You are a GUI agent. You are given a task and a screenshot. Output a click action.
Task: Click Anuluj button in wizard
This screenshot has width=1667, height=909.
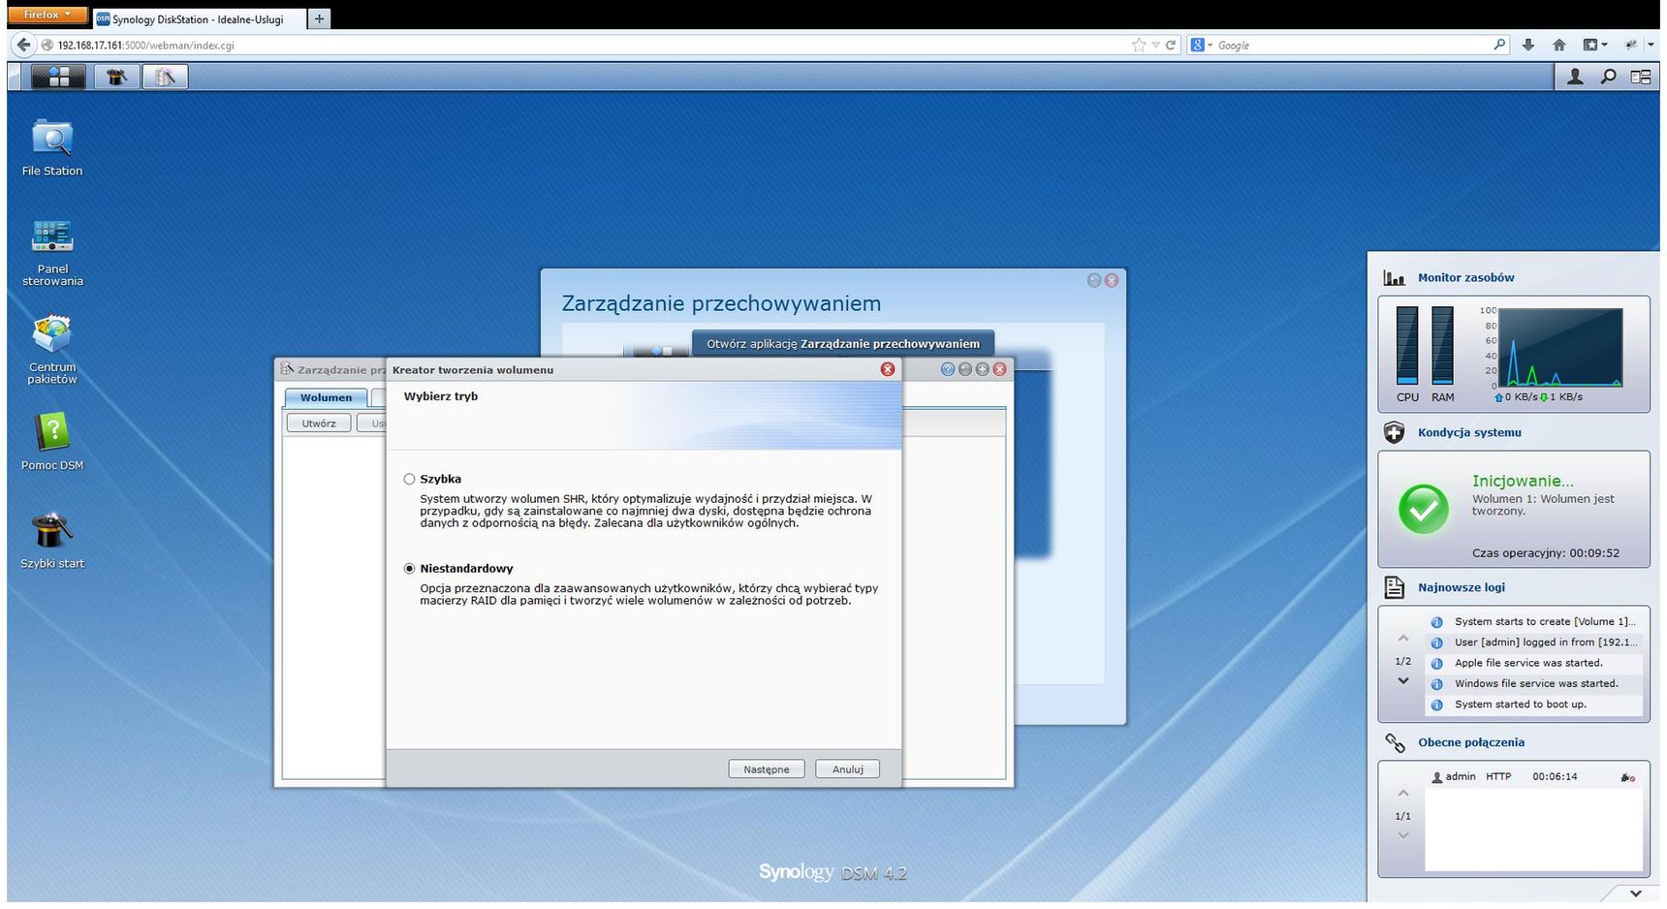pyautogui.click(x=848, y=769)
